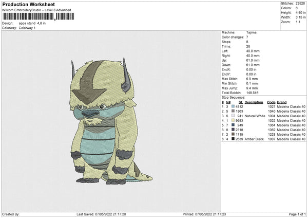The width and height of the screenshot is (308, 218).
Task: Click the Wilcom EmbroideryStudio Level 3 Advanced line
Action: tap(36, 10)
